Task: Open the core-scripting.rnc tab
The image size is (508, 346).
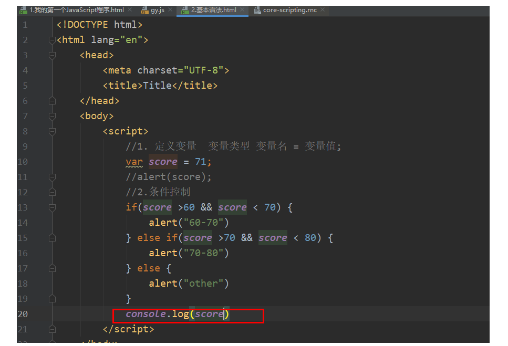Action: pyautogui.click(x=290, y=10)
